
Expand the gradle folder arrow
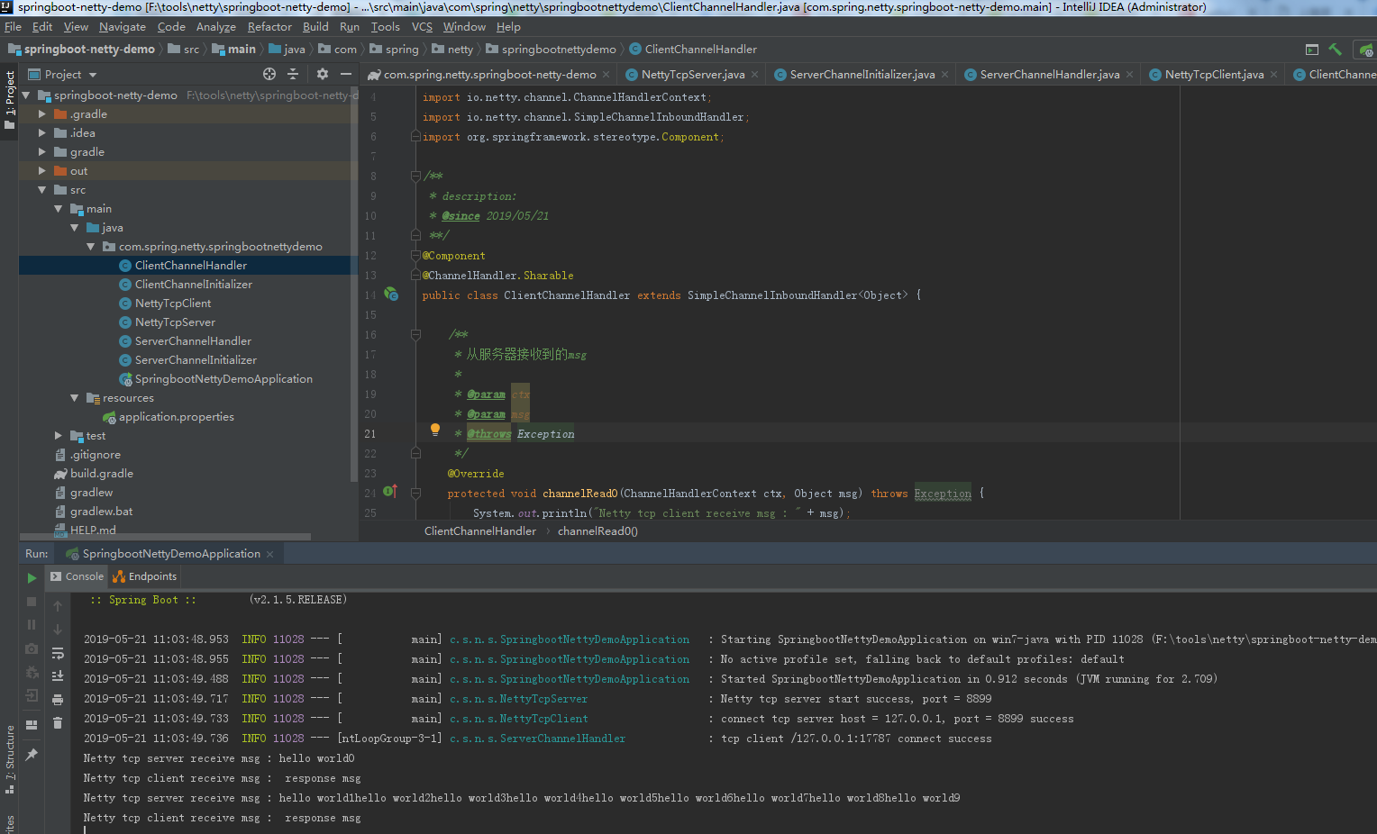click(42, 152)
